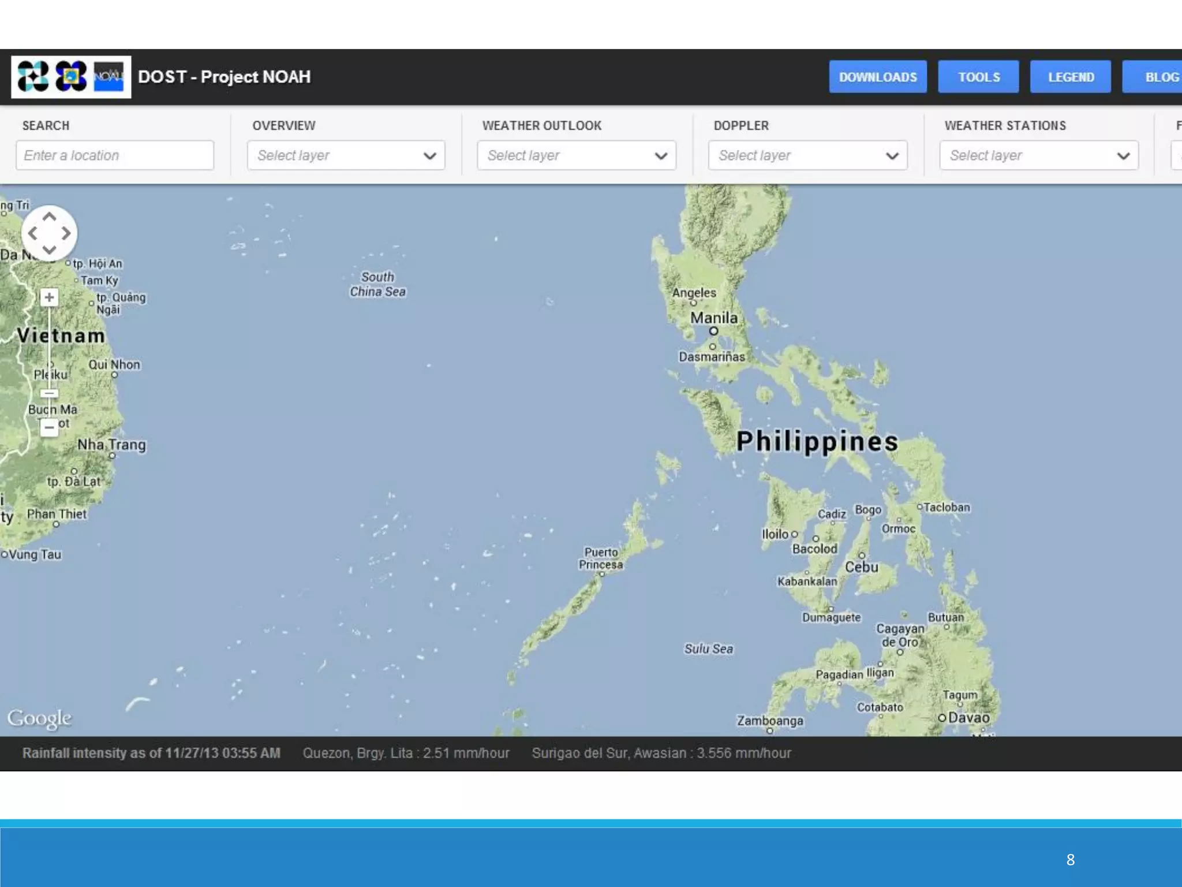
Task: Zoom out with the minus button
Action: tap(49, 428)
